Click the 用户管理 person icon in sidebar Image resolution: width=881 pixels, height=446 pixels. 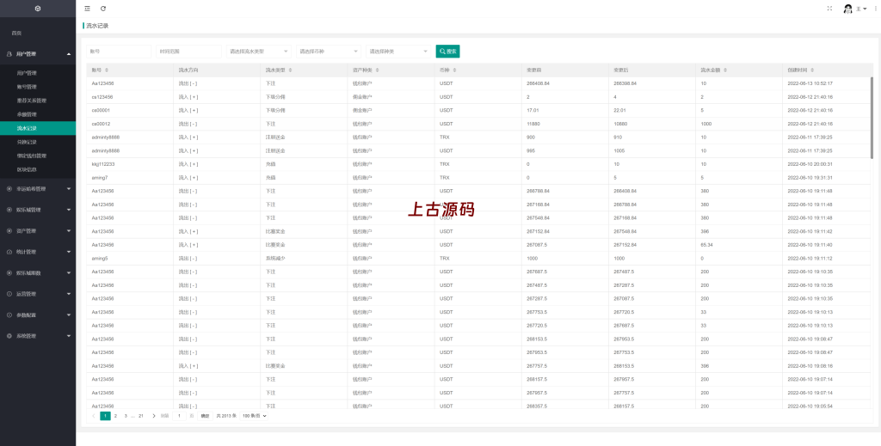point(9,54)
